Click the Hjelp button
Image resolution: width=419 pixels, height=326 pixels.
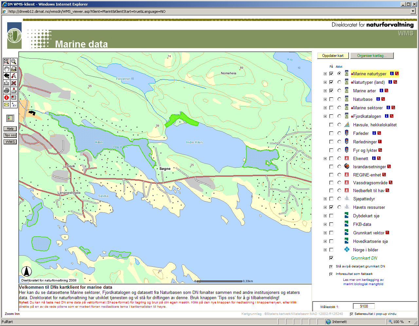pyautogui.click(x=10, y=129)
